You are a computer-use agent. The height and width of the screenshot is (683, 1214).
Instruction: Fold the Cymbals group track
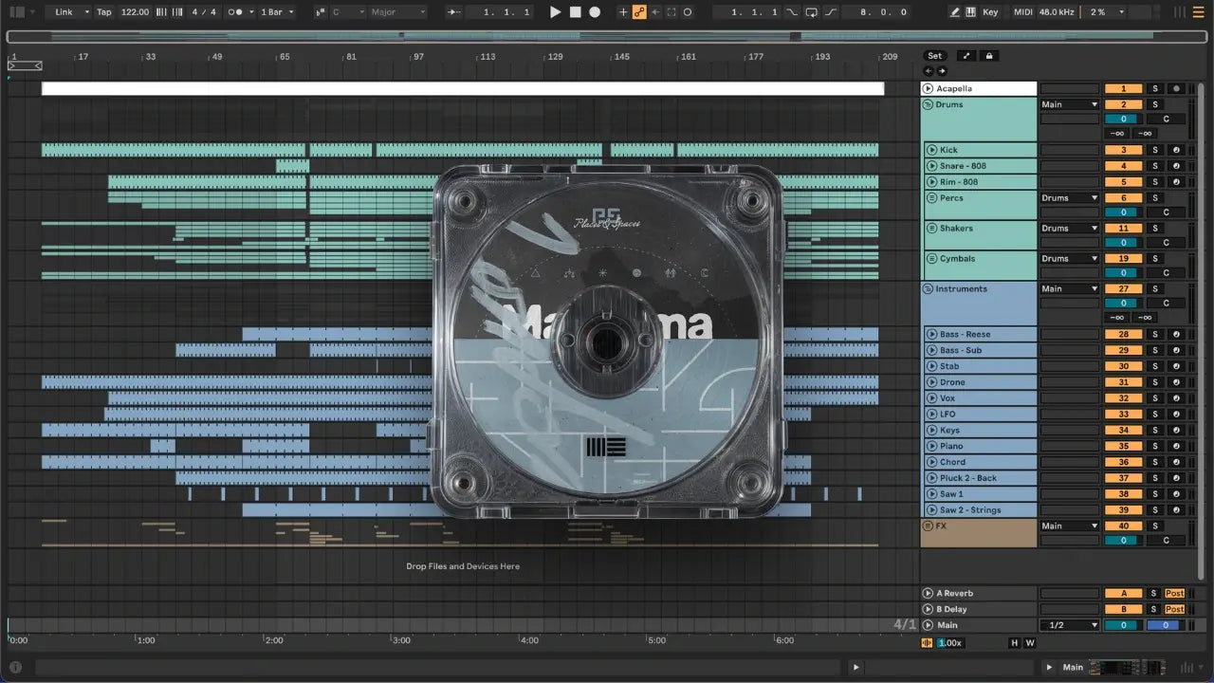(932, 259)
